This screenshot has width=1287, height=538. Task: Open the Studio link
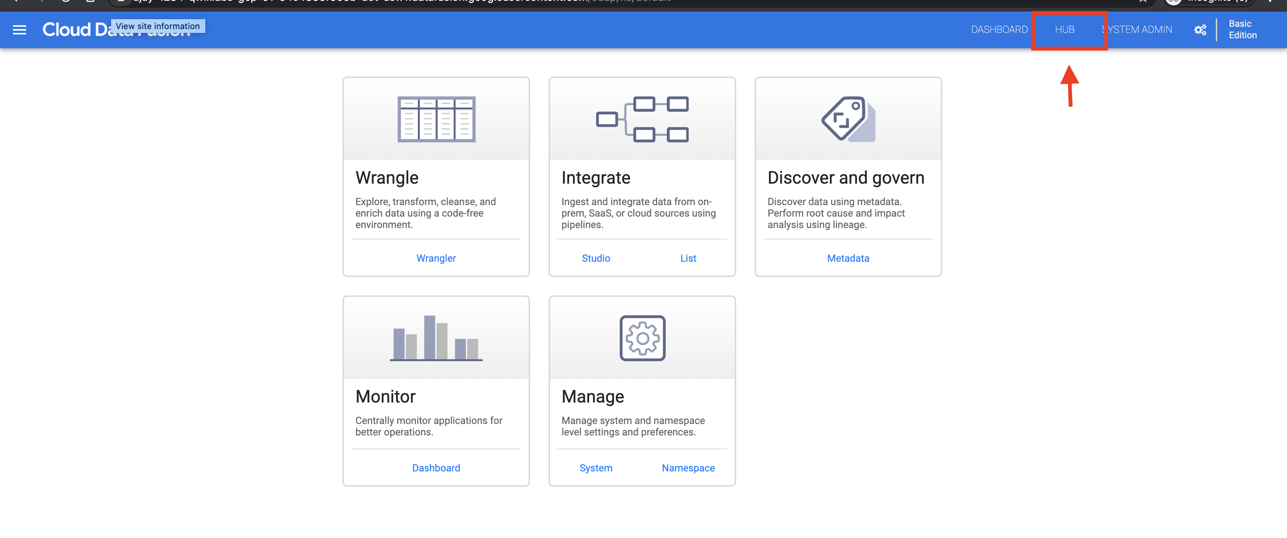click(x=596, y=258)
